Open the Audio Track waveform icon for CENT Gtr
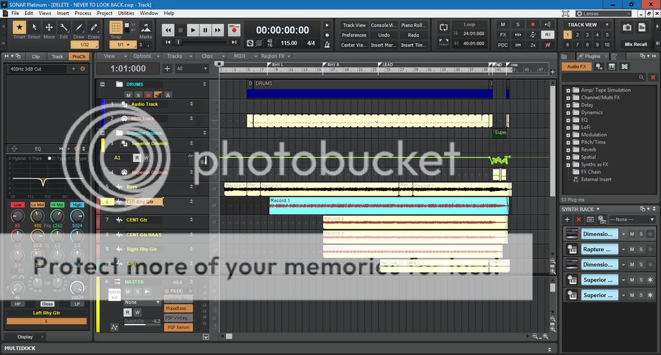 (x=119, y=220)
